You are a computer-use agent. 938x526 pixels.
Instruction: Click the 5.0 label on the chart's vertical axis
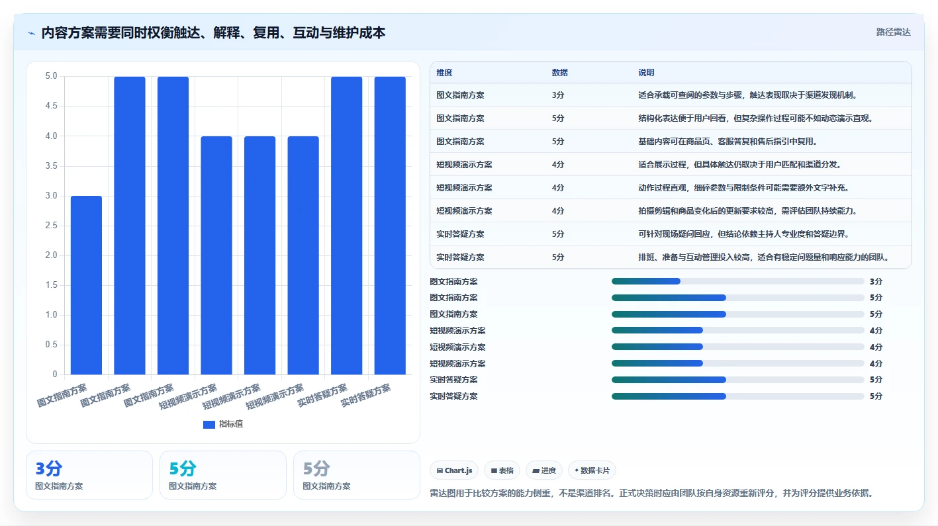pyautogui.click(x=50, y=76)
